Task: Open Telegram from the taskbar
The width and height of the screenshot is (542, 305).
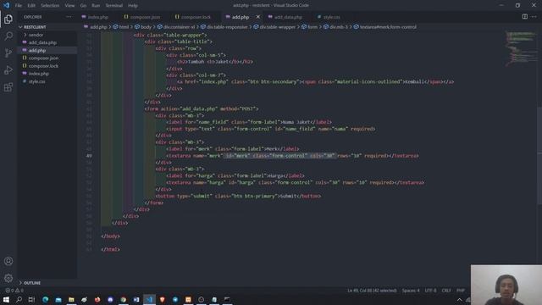Action: (175, 299)
